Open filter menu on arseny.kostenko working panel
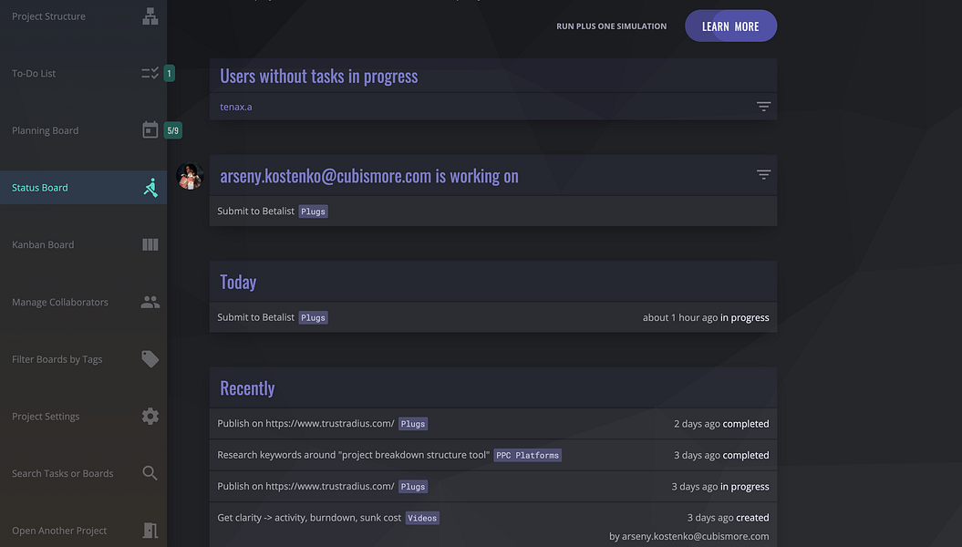Viewport: 962px width, 547px height. 763,175
